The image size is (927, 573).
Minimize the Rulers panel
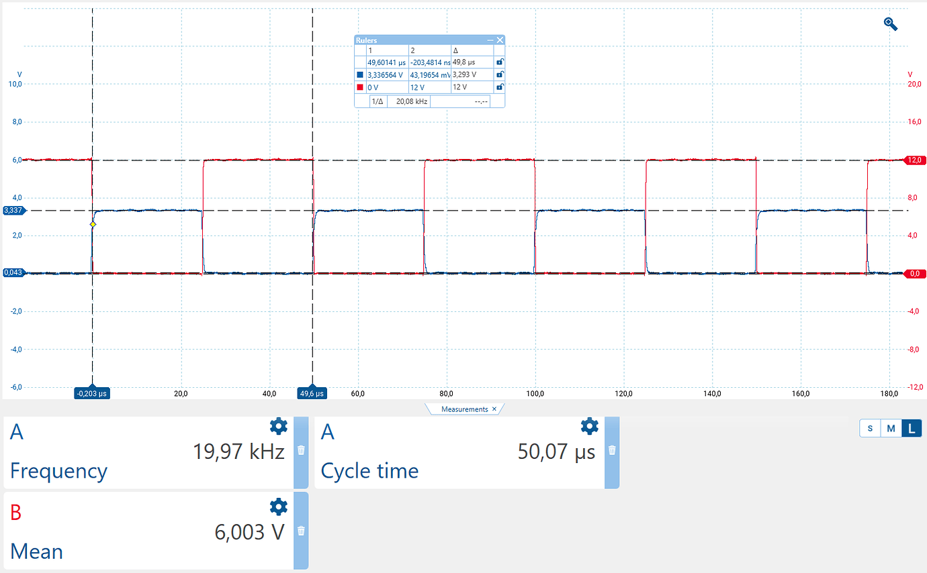[490, 40]
